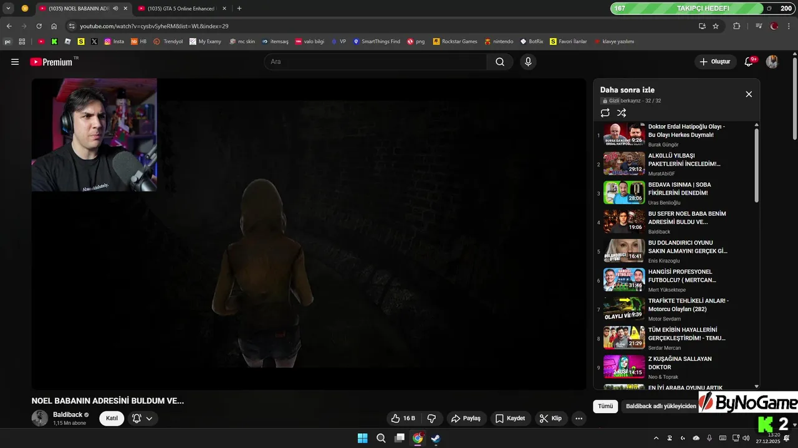Screen dimensions: 798x448
Task: Create a clip with the Klip scissors
Action: click(550, 418)
